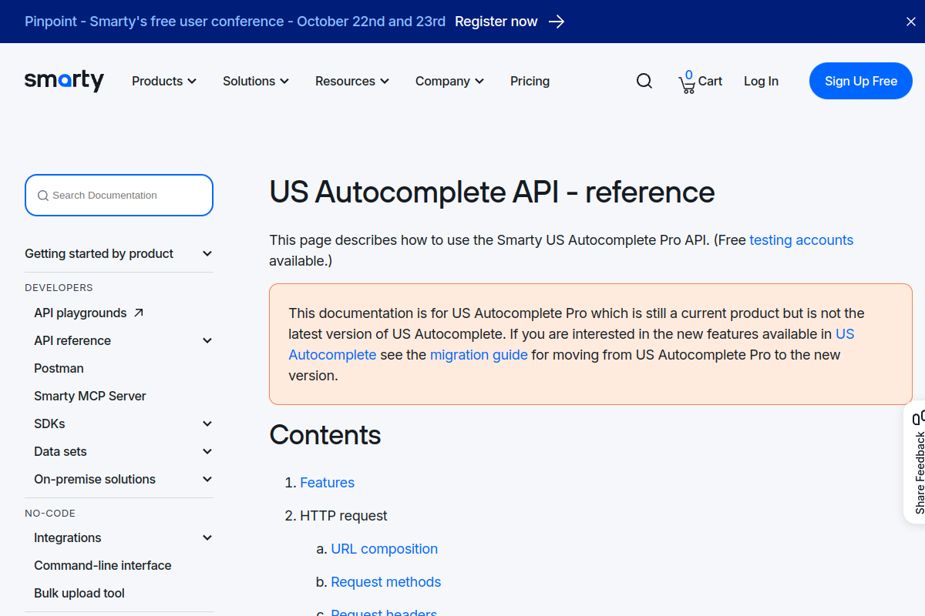Click the HTTP request contents entry
925x616 pixels.
point(344,516)
